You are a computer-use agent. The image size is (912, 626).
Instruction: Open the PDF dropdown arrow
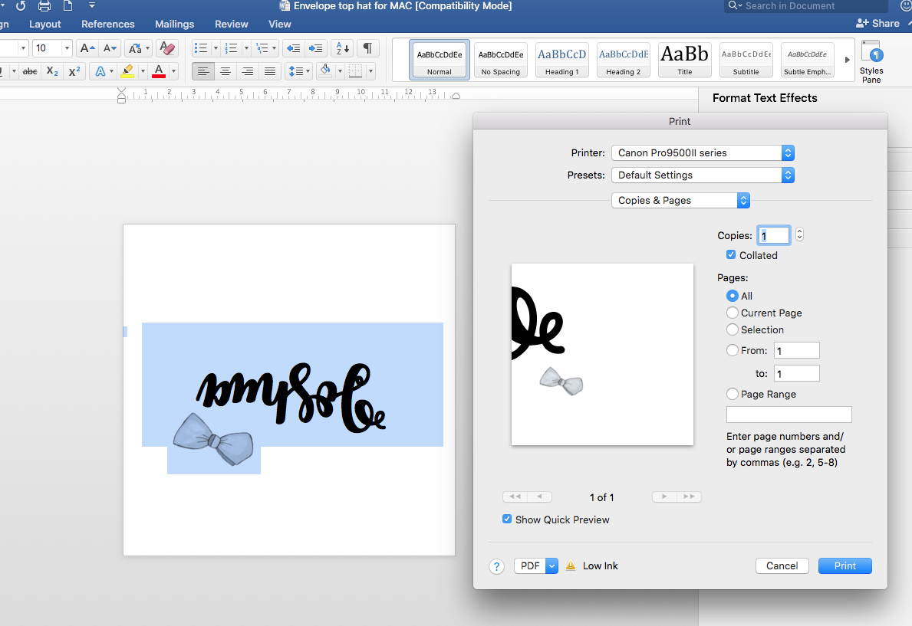click(x=552, y=566)
